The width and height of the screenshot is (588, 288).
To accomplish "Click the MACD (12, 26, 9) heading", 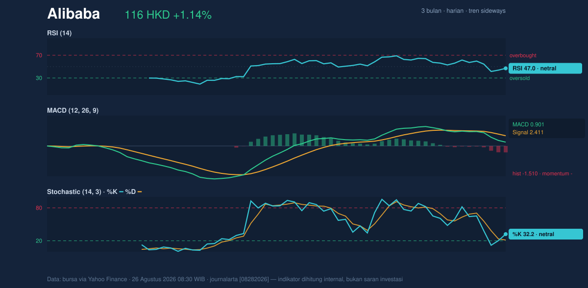I will point(73,111).
